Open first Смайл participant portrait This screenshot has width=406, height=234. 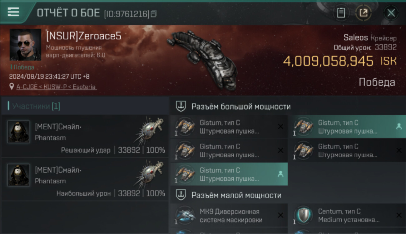[x=19, y=132]
